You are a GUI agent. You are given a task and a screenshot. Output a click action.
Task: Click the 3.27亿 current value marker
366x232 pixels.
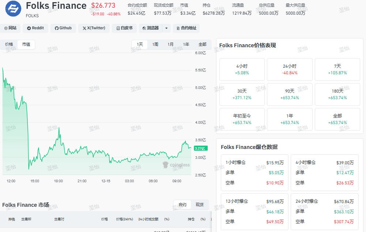click(x=201, y=148)
